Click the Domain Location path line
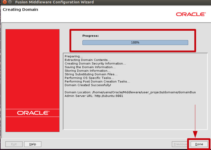 130,92
